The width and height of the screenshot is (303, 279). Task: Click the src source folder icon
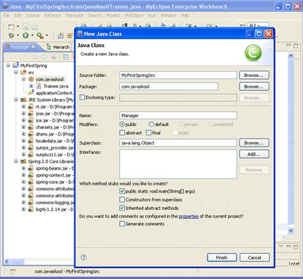point(23,72)
